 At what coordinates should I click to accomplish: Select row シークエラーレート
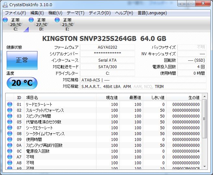[x=104, y=128]
